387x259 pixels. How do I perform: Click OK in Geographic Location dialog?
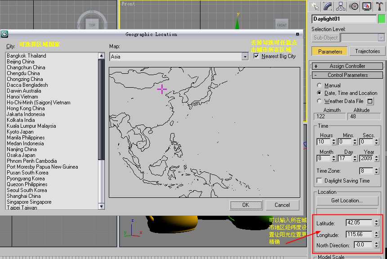tap(245, 205)
